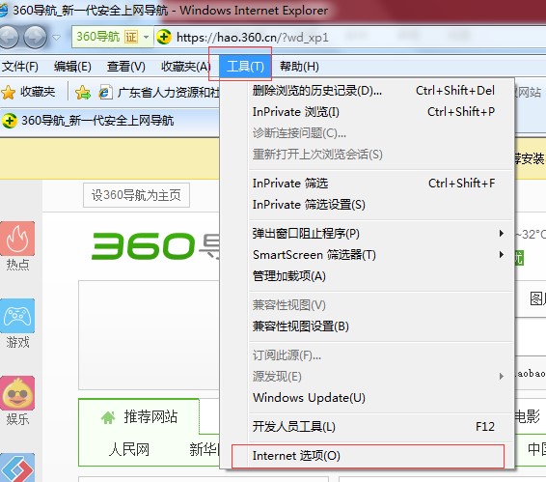Click the add-to-favorites-bar star icon

click(83, 93)
